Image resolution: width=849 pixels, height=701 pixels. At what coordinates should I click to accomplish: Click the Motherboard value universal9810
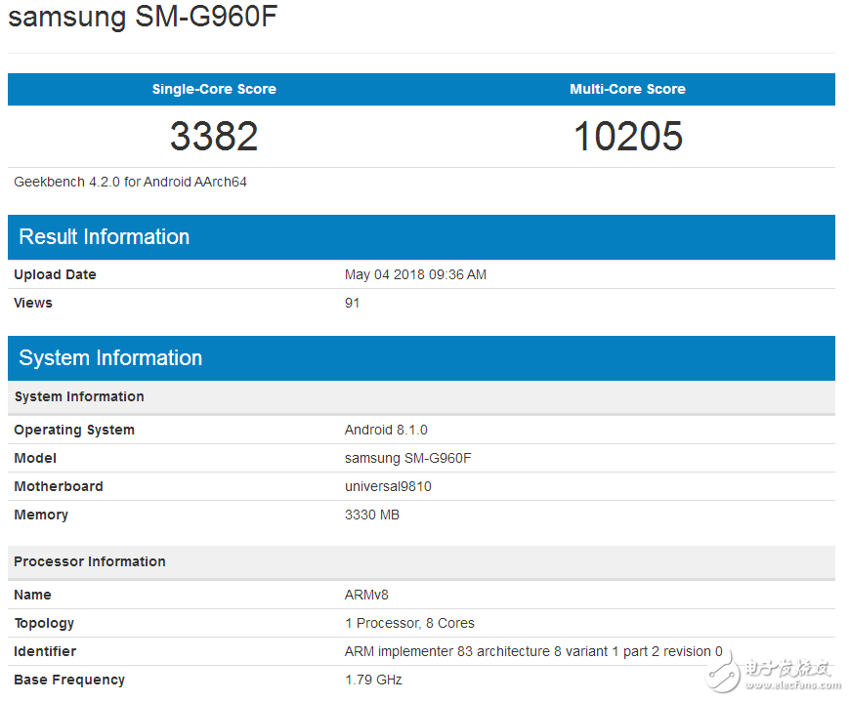pos(388,486)
